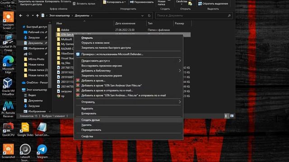The height and width of the screenshot is (162, 289).
Task: Open address bar history dropdown
Action: pyautogui.click(x=142, y=16)
